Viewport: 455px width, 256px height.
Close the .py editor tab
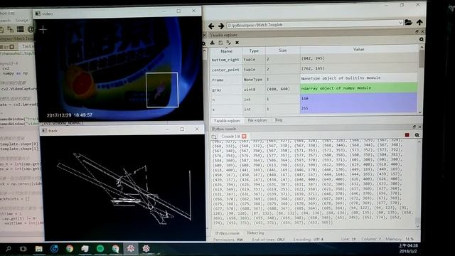[12, 47]
